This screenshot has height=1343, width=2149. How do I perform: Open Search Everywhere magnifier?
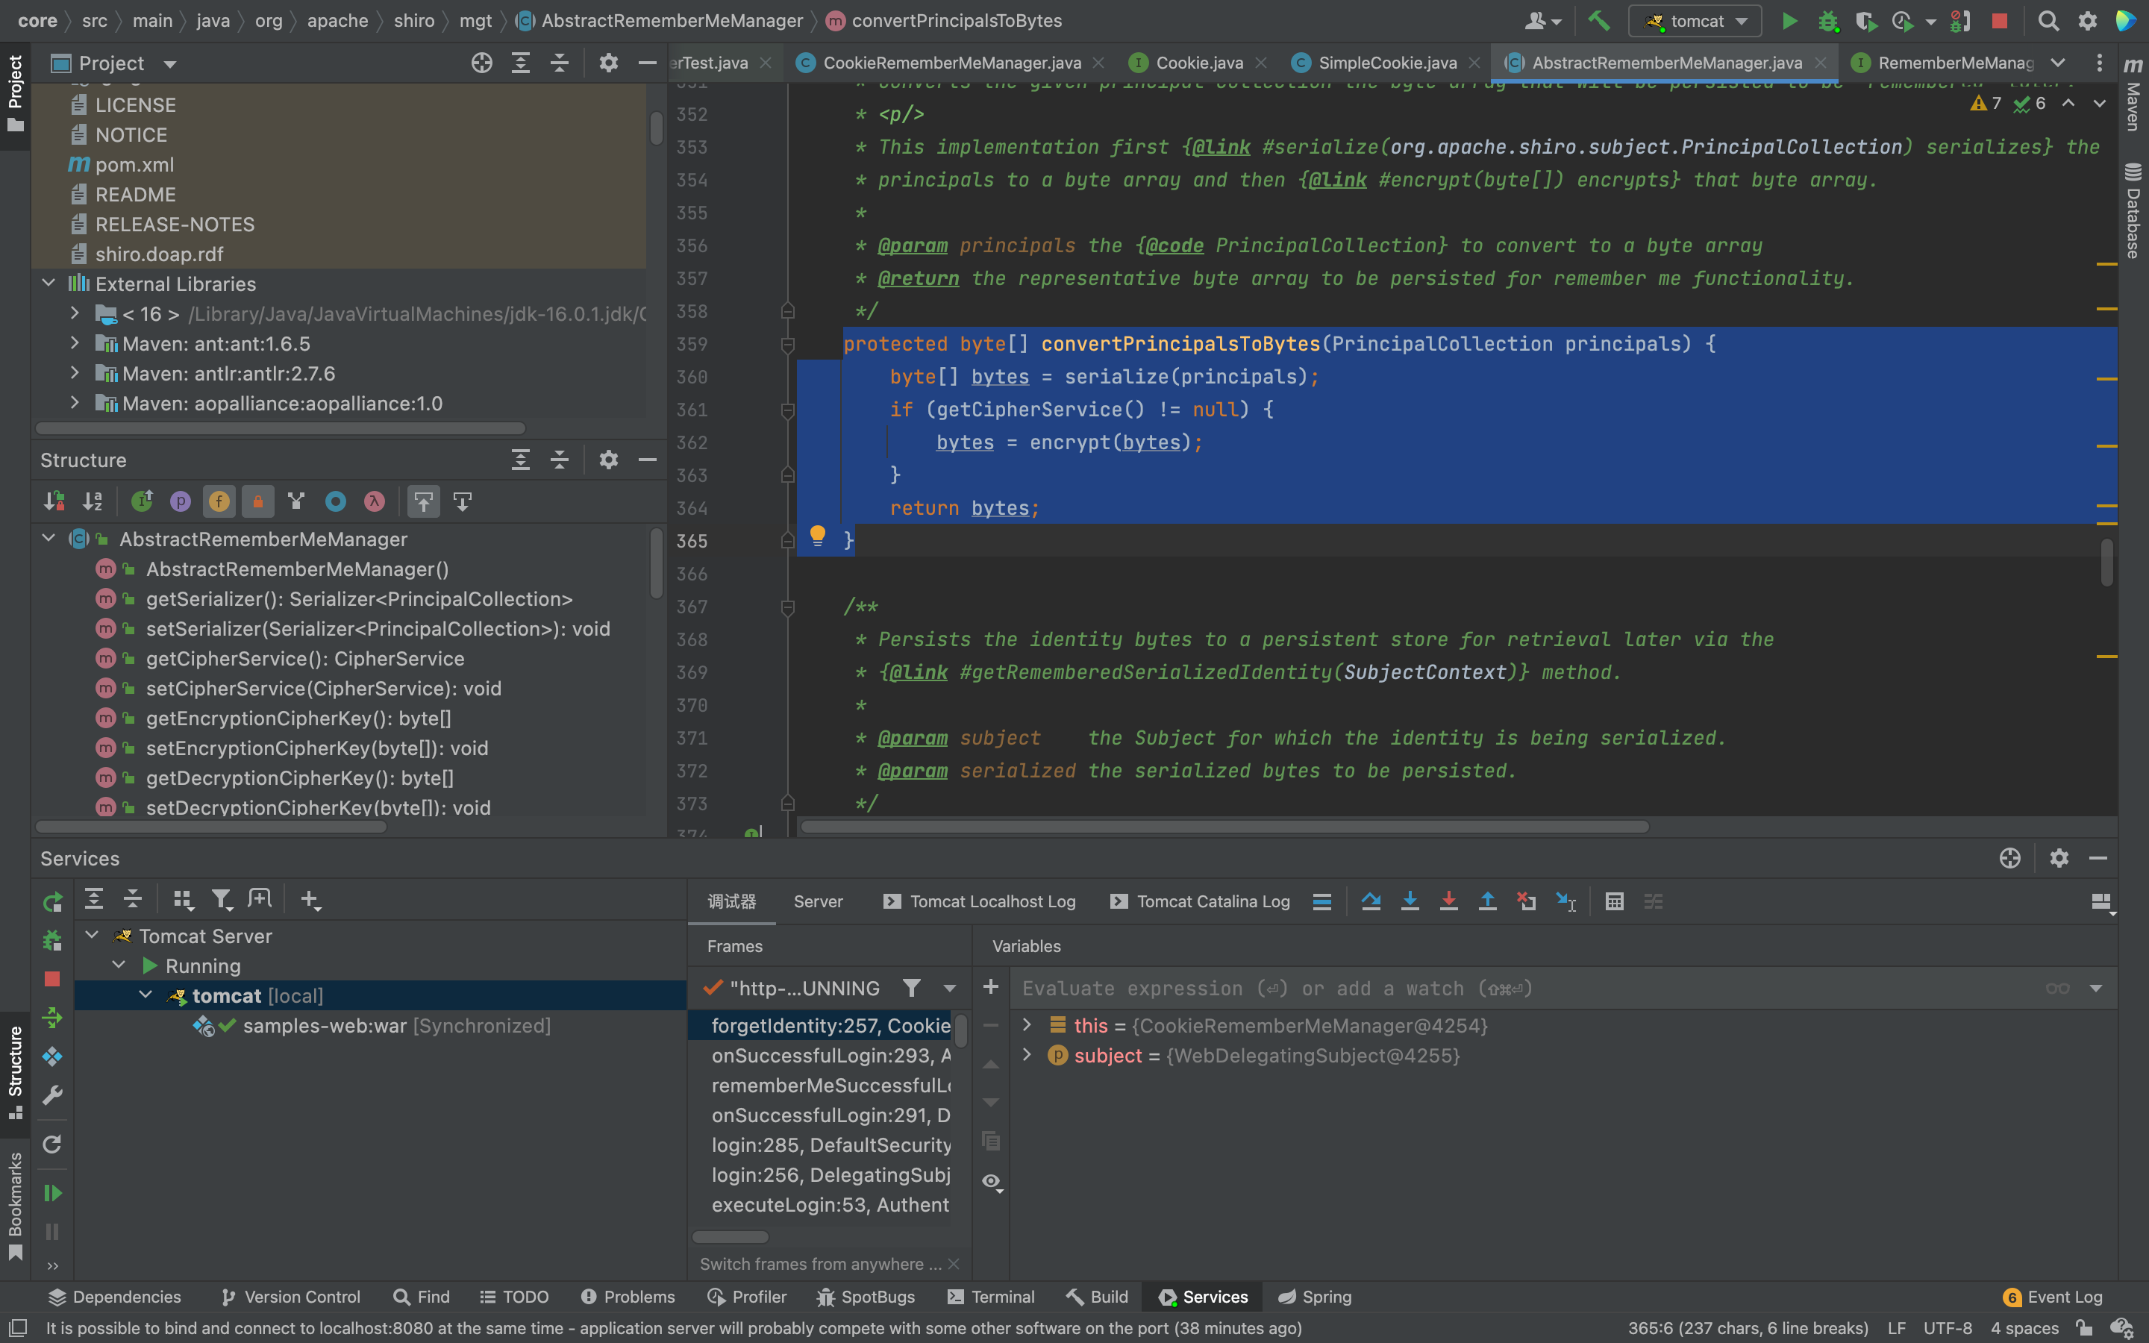tap(2048, 20)
